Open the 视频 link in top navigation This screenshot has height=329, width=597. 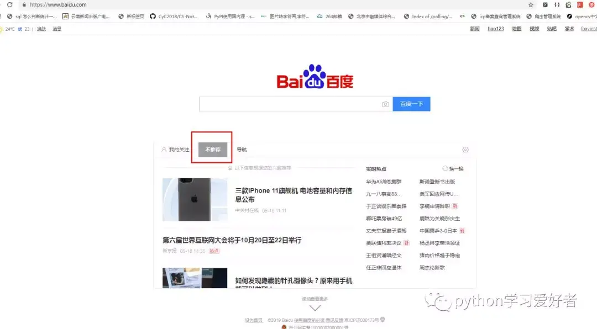(x=534, y=29)
